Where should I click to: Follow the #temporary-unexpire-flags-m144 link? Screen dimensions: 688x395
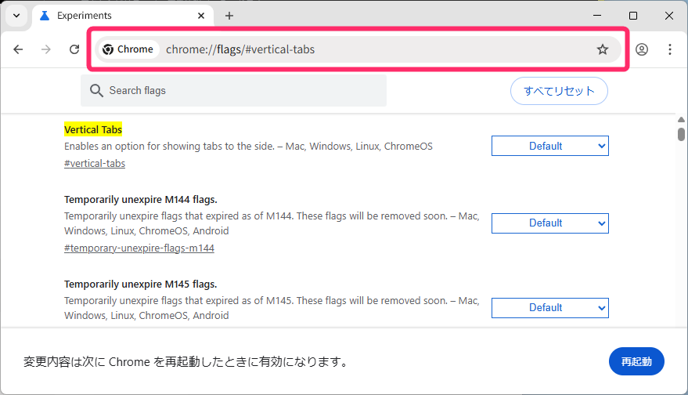[139, 248]
